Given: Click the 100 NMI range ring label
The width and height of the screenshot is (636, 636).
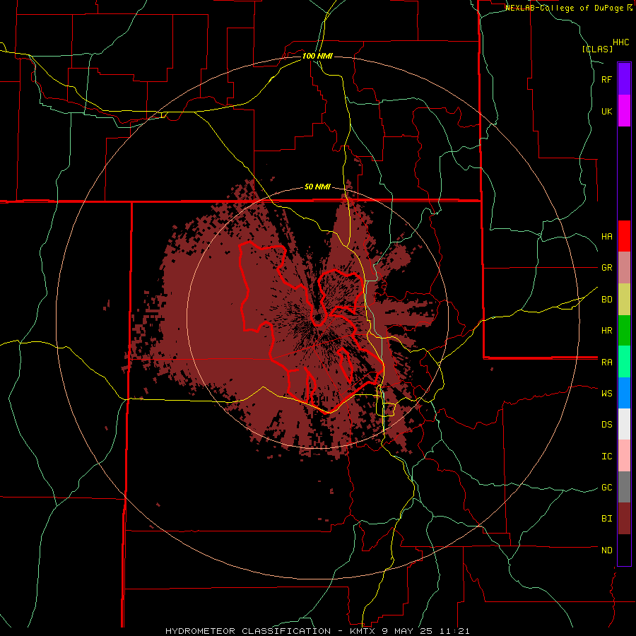Looking at the screenshot, I should 317,56.
